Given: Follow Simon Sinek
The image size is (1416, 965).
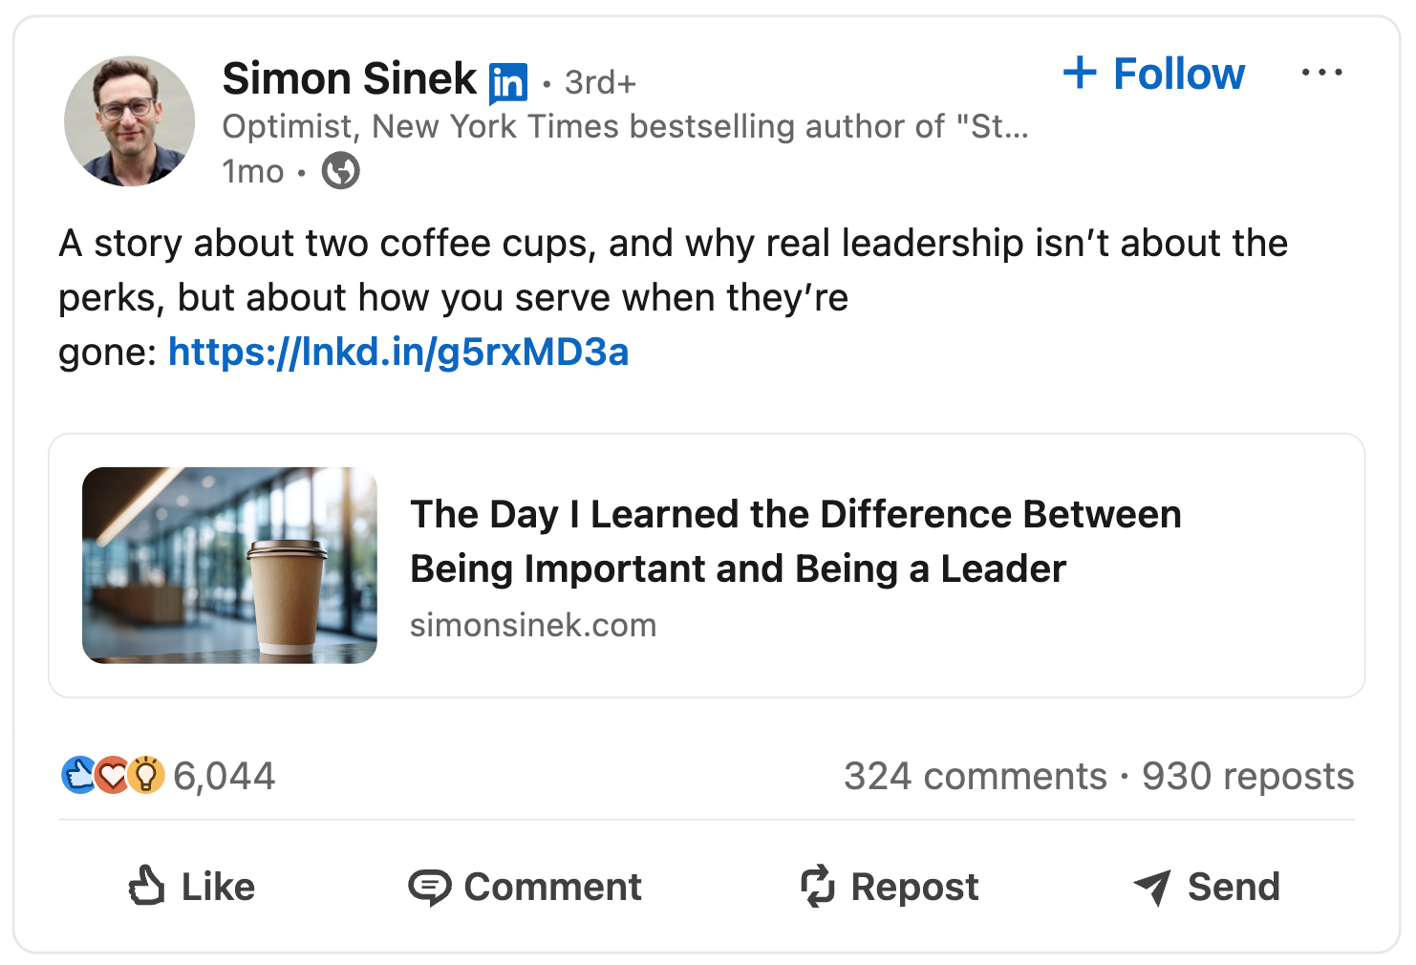Looking at the screenshot, I should tap(1154, 74).
